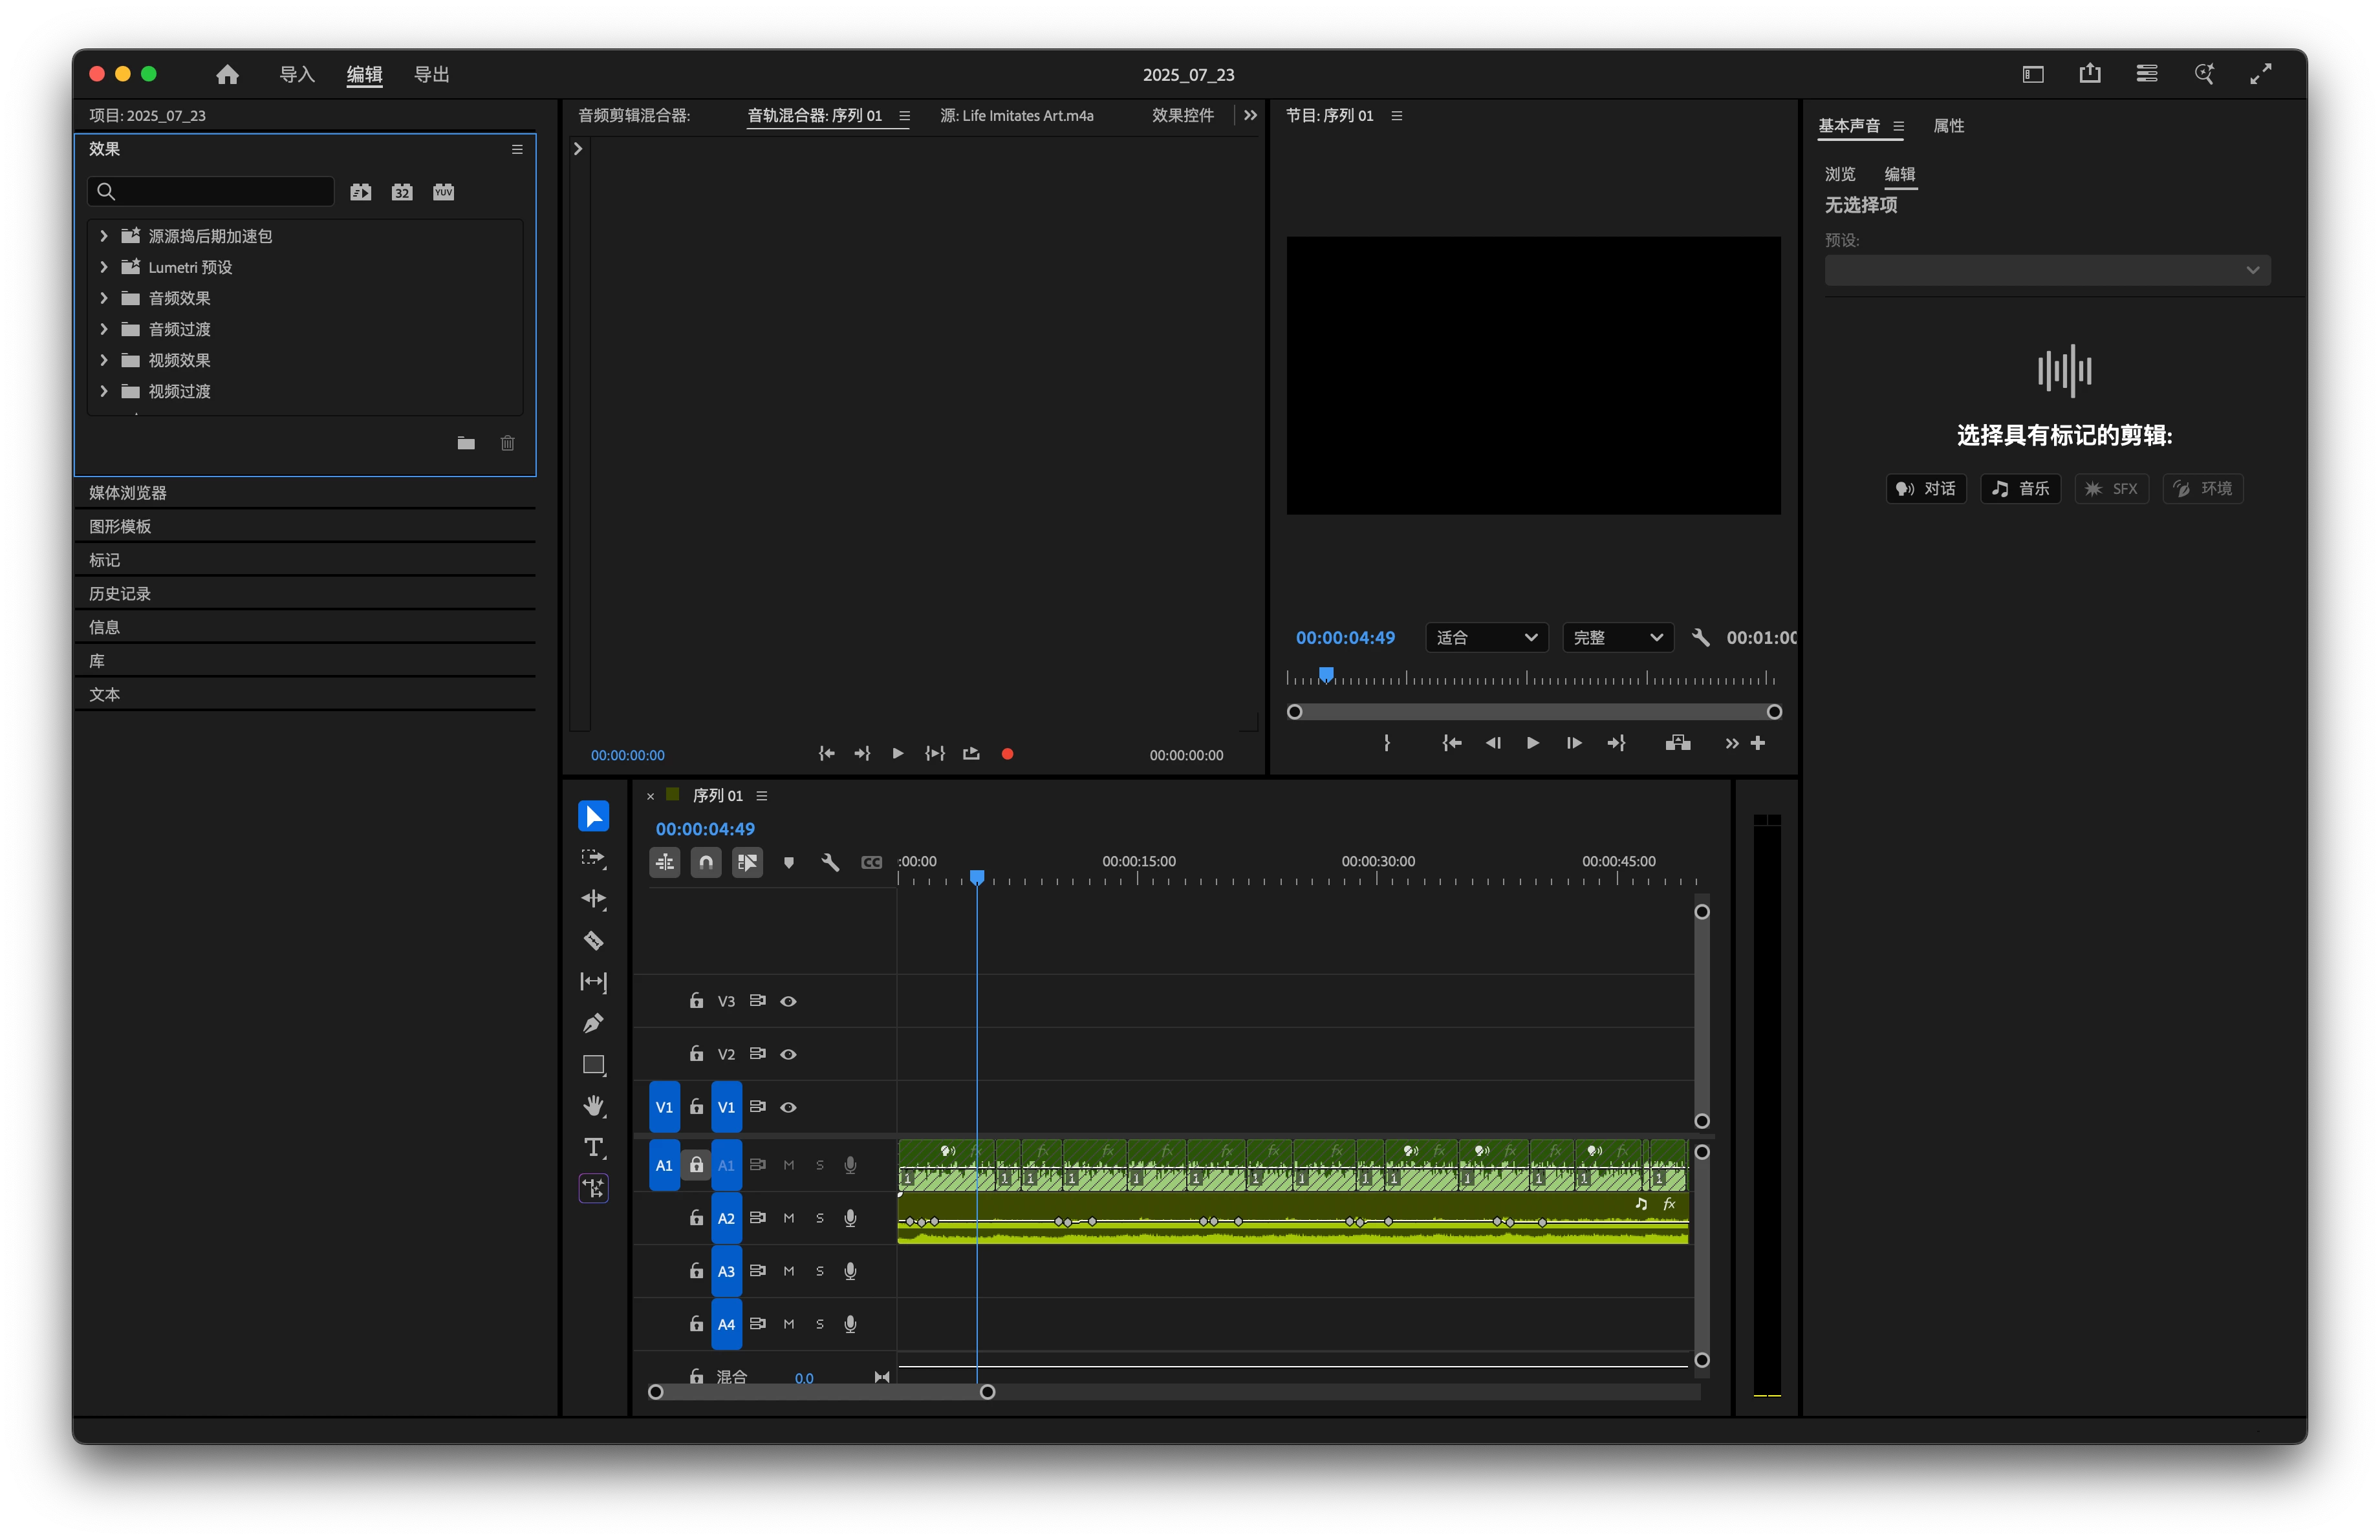Open the 属性 panel tab
This screenshot has width=2380, height=1540.
point(1948,126)
